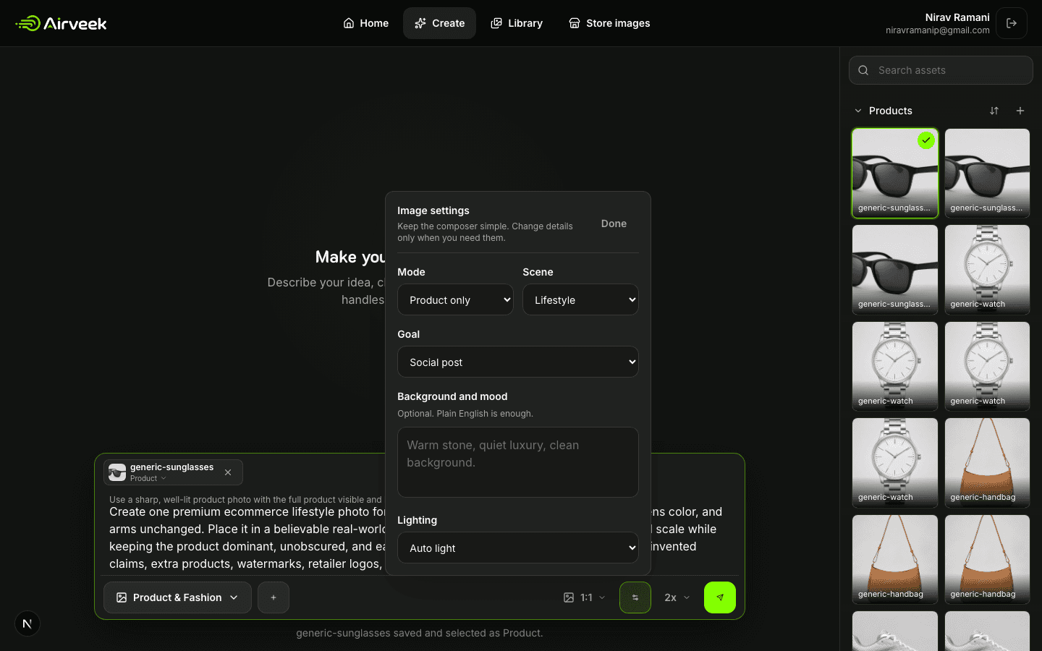Select second generic-sunglasses thumbnail in top row
The height and width of the screenshot is (651, 1042).
tap(987, 173)
